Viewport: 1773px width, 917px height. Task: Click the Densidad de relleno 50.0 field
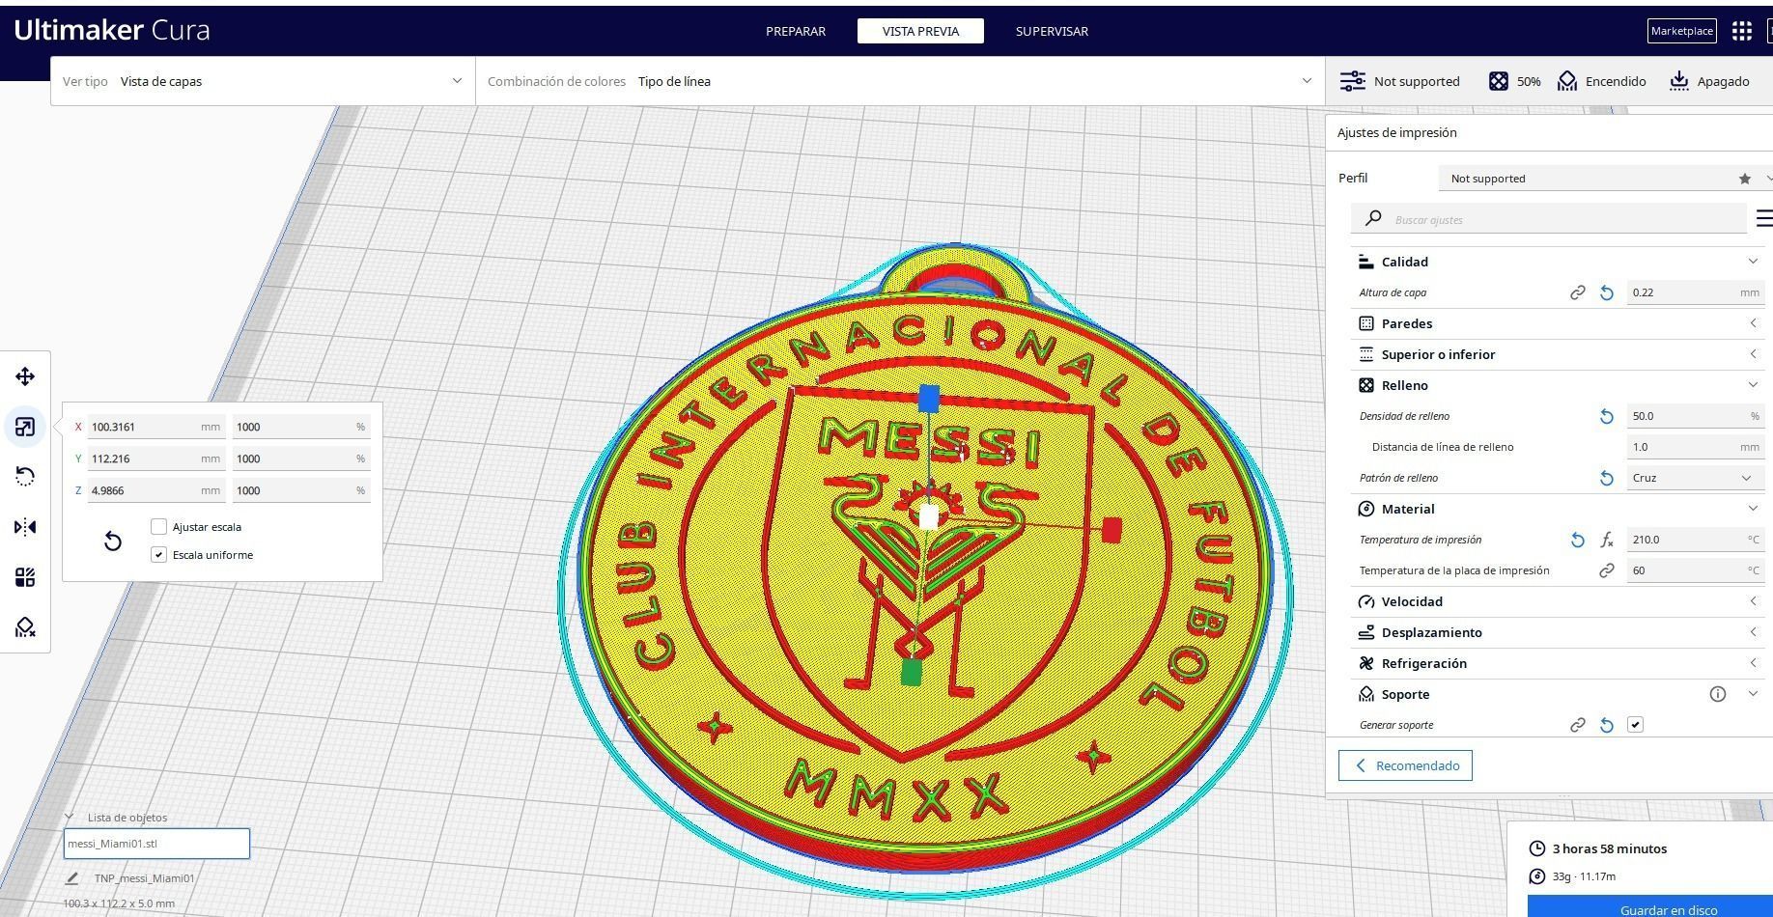pyautogui.click(x=1695, y=416)
